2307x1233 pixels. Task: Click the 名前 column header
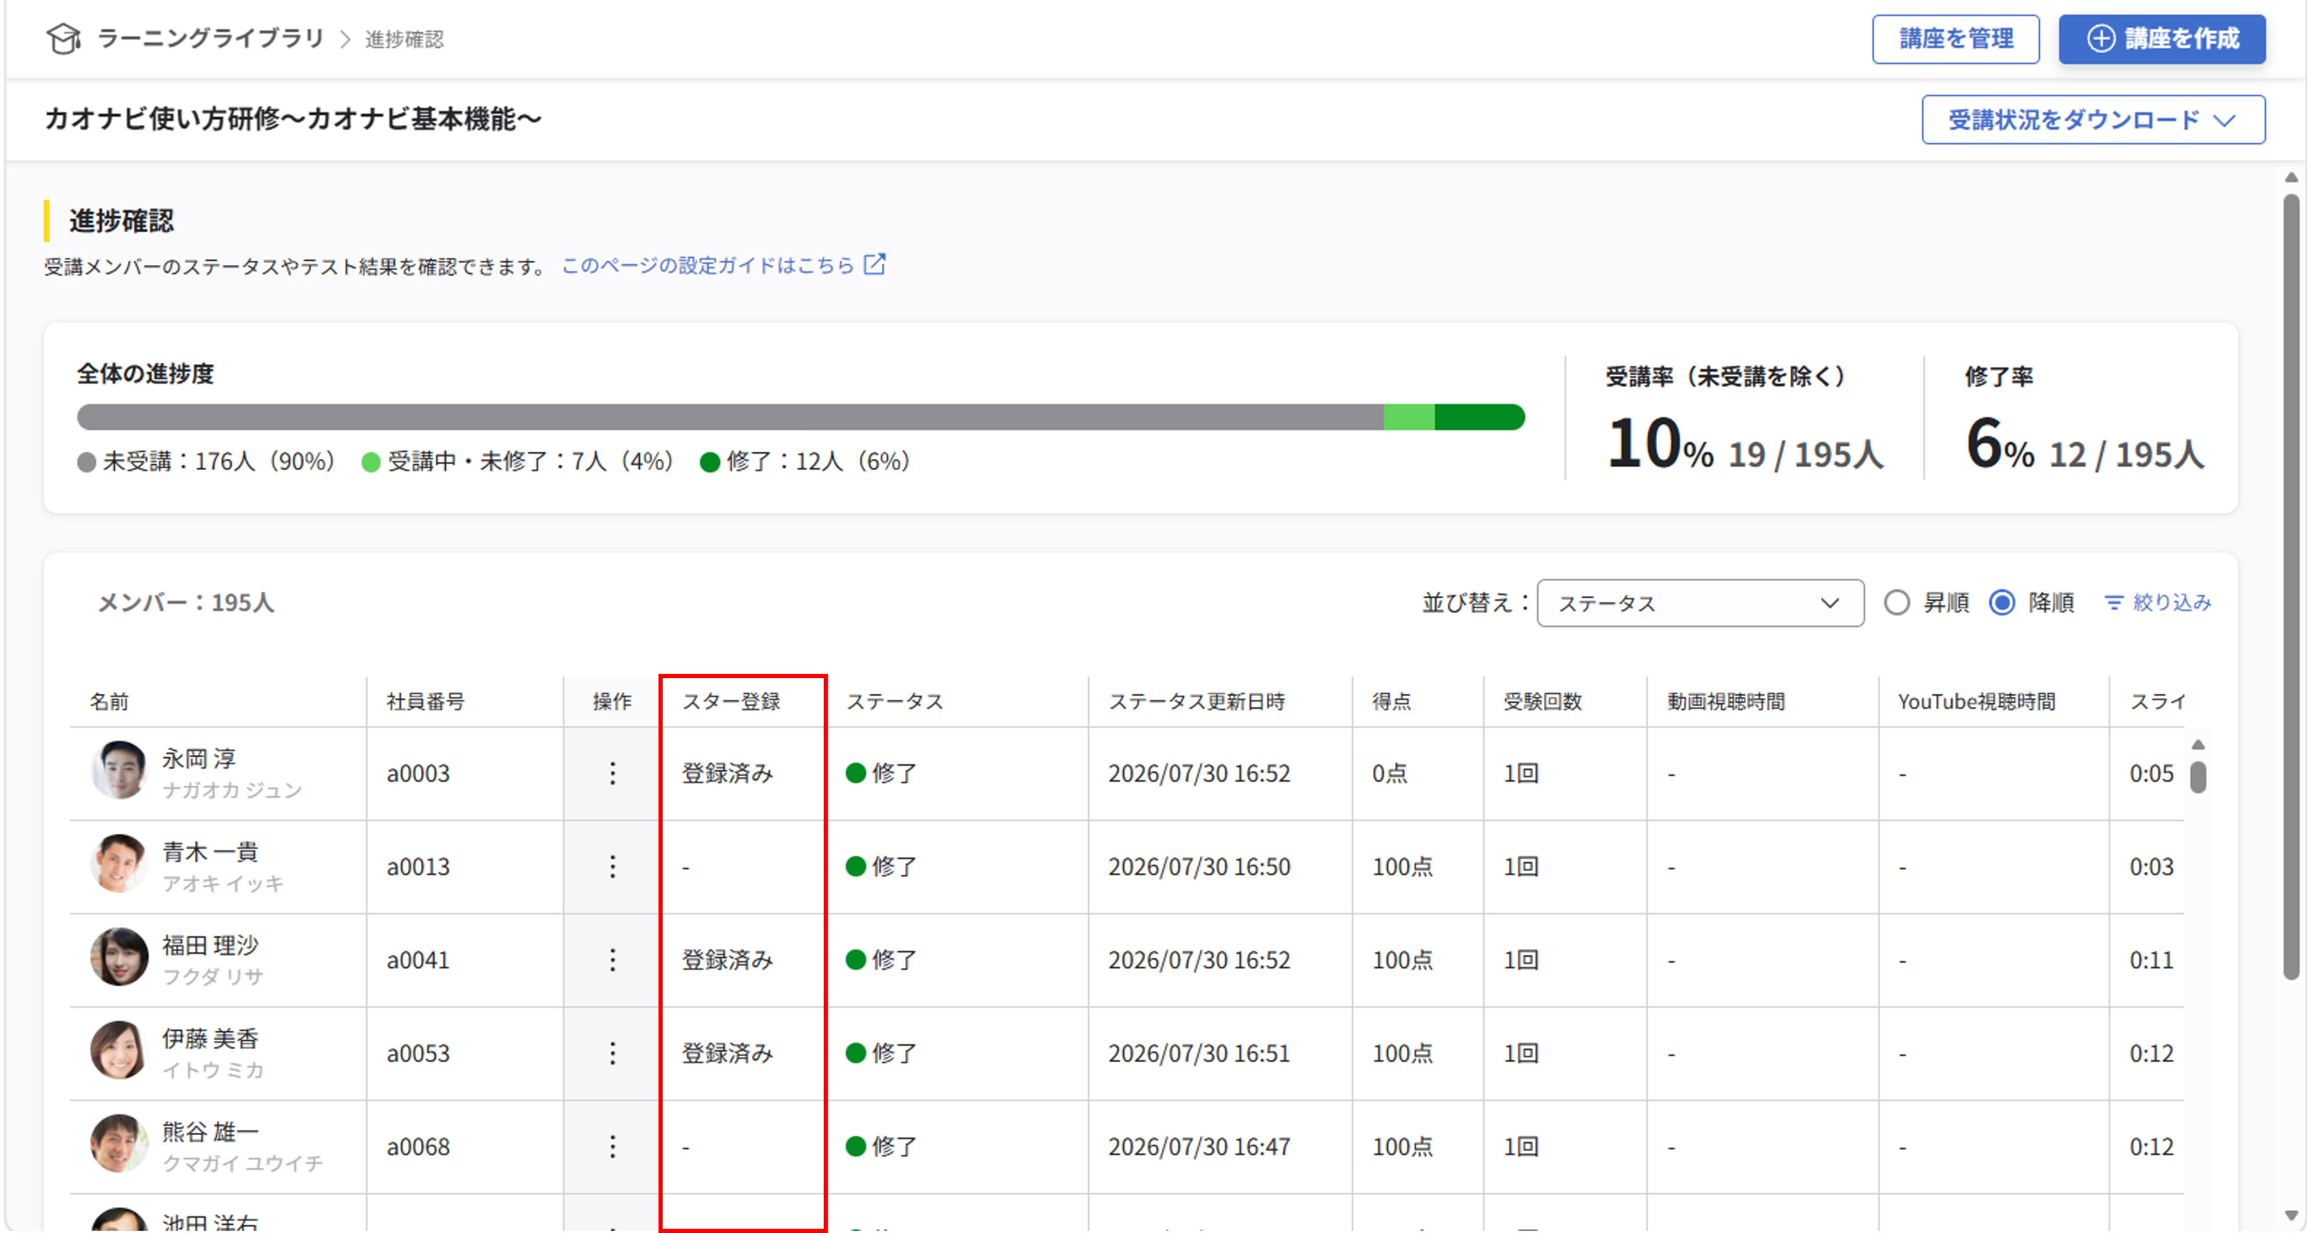109,702
